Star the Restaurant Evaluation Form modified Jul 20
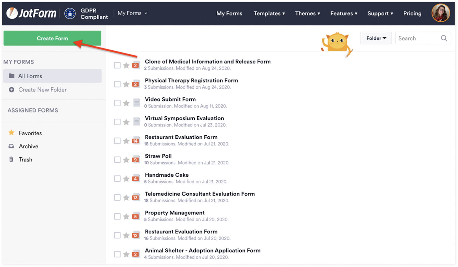The width and height of the screenshot is (458, 267). 126,235
